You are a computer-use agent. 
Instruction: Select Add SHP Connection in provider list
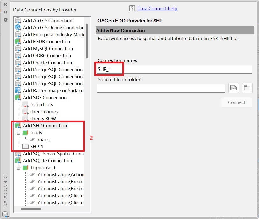(x=45, y=126)
